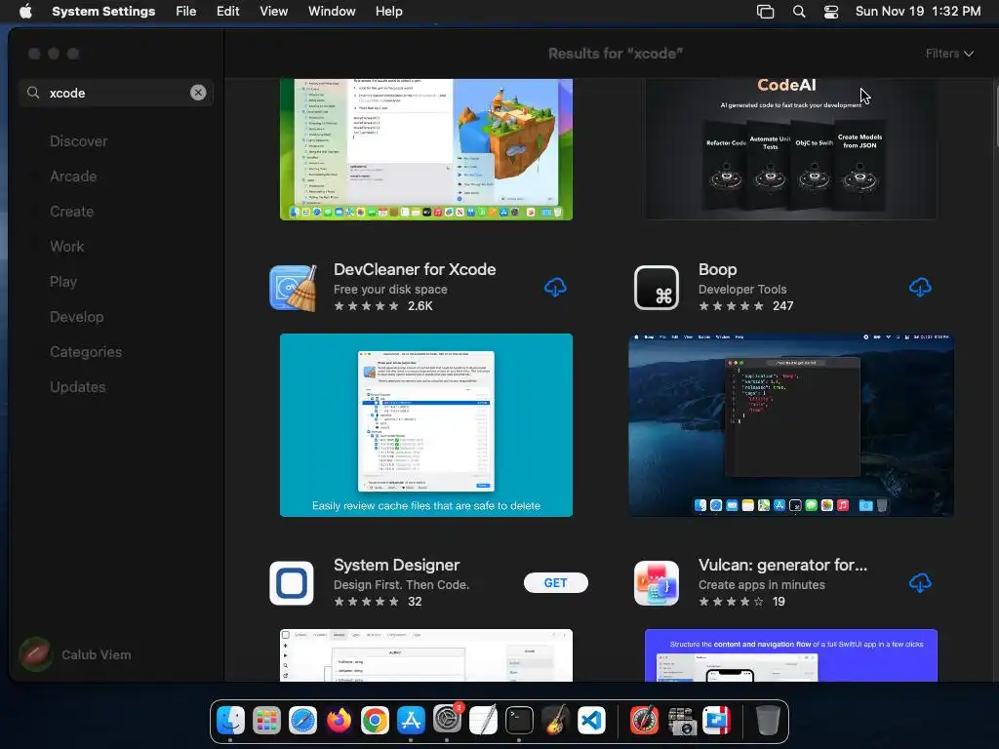
Task: Click the Boop 247 star rating
Action: tap(745, 306)
